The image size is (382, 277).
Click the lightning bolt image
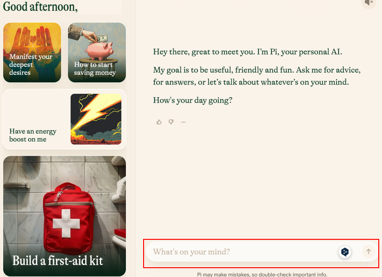pyautogui.click(x=96, y=119)
